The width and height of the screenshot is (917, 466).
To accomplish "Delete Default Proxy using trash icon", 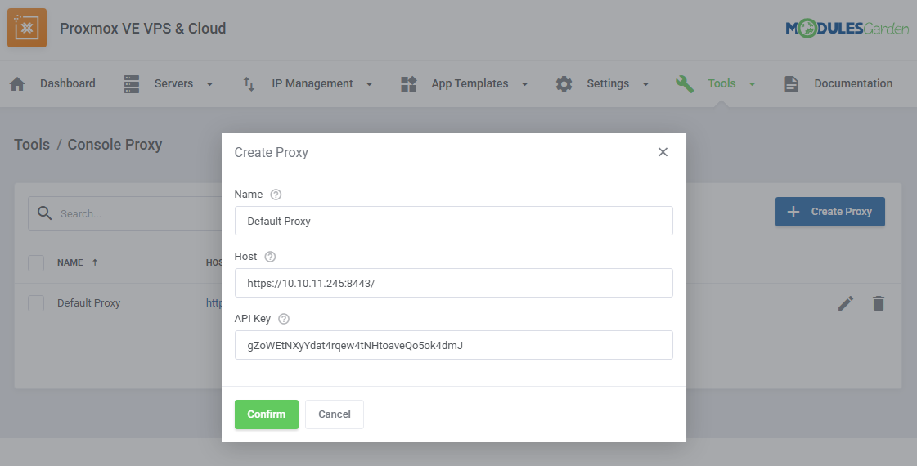I will (879, 303).
